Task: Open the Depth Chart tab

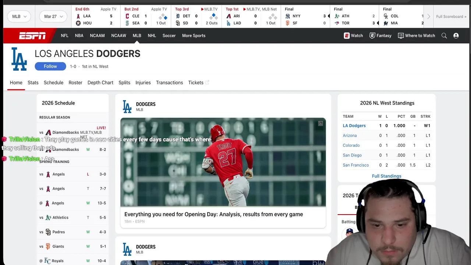Action: click(x=100, y=82)
